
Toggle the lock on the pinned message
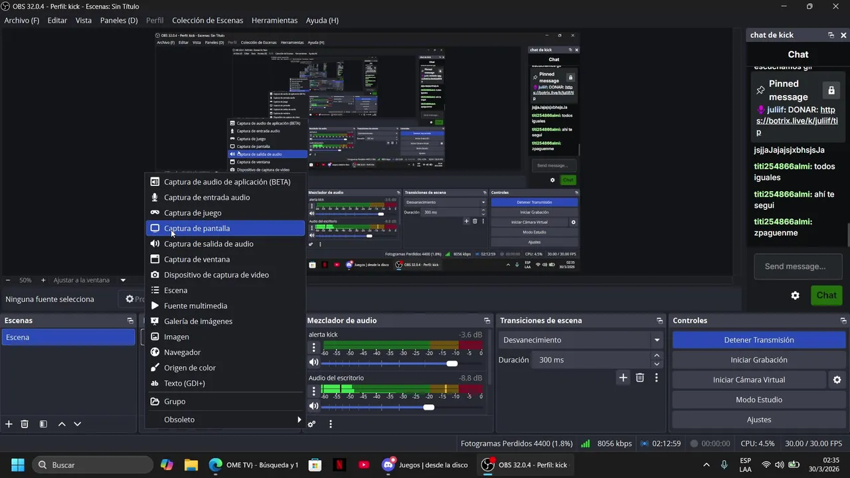pyautogui.click(x=830, y=90)
